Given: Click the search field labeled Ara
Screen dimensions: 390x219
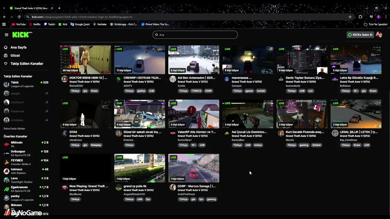Looking at the screenshot, I should (195, 35).
